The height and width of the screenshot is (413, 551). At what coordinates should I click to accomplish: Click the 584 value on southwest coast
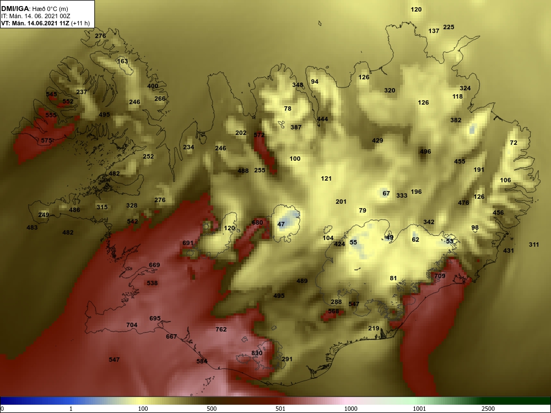(x=202, y=361)
